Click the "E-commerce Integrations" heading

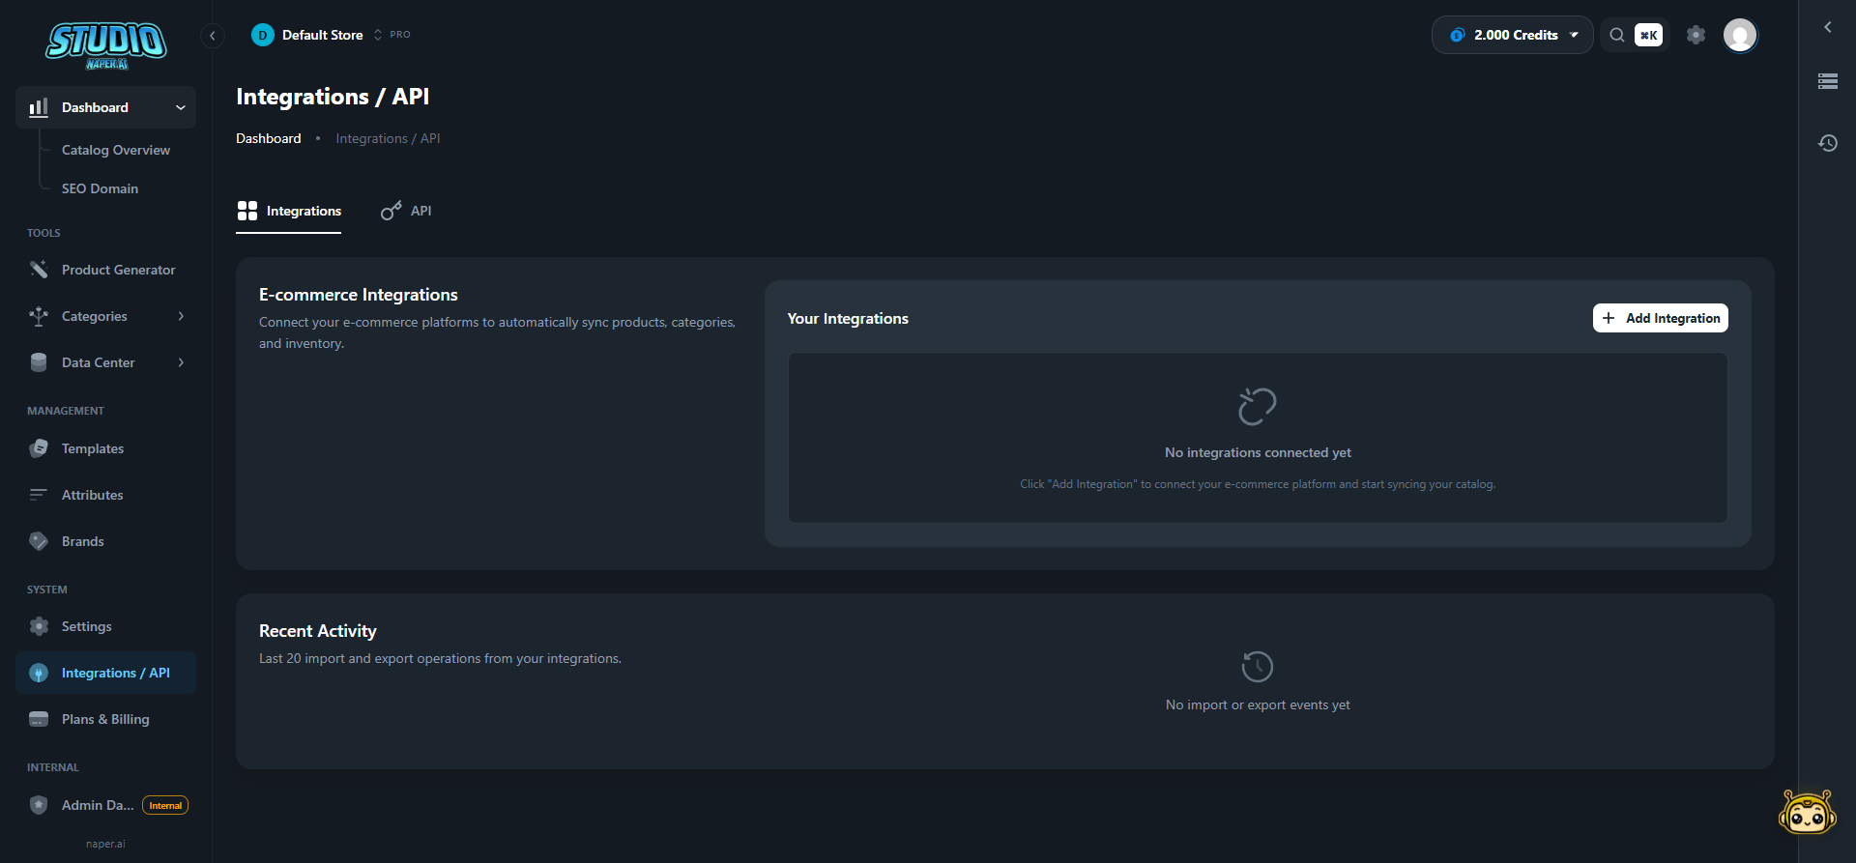pos(359,295)
